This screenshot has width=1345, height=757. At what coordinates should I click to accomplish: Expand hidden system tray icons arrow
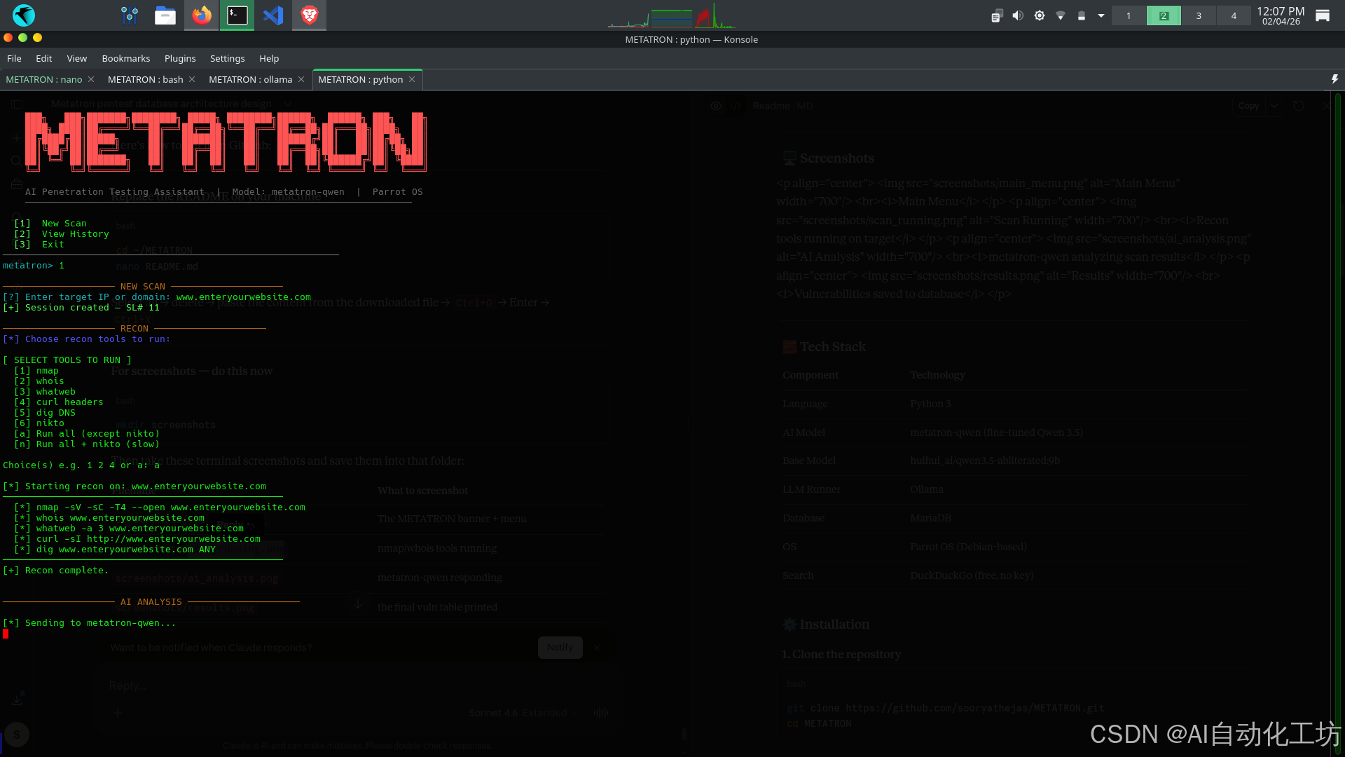(1101, 15)
